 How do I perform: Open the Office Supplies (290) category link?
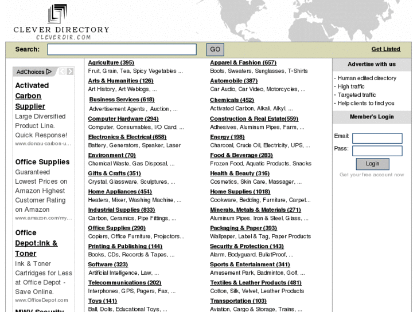tap(117, 228)
